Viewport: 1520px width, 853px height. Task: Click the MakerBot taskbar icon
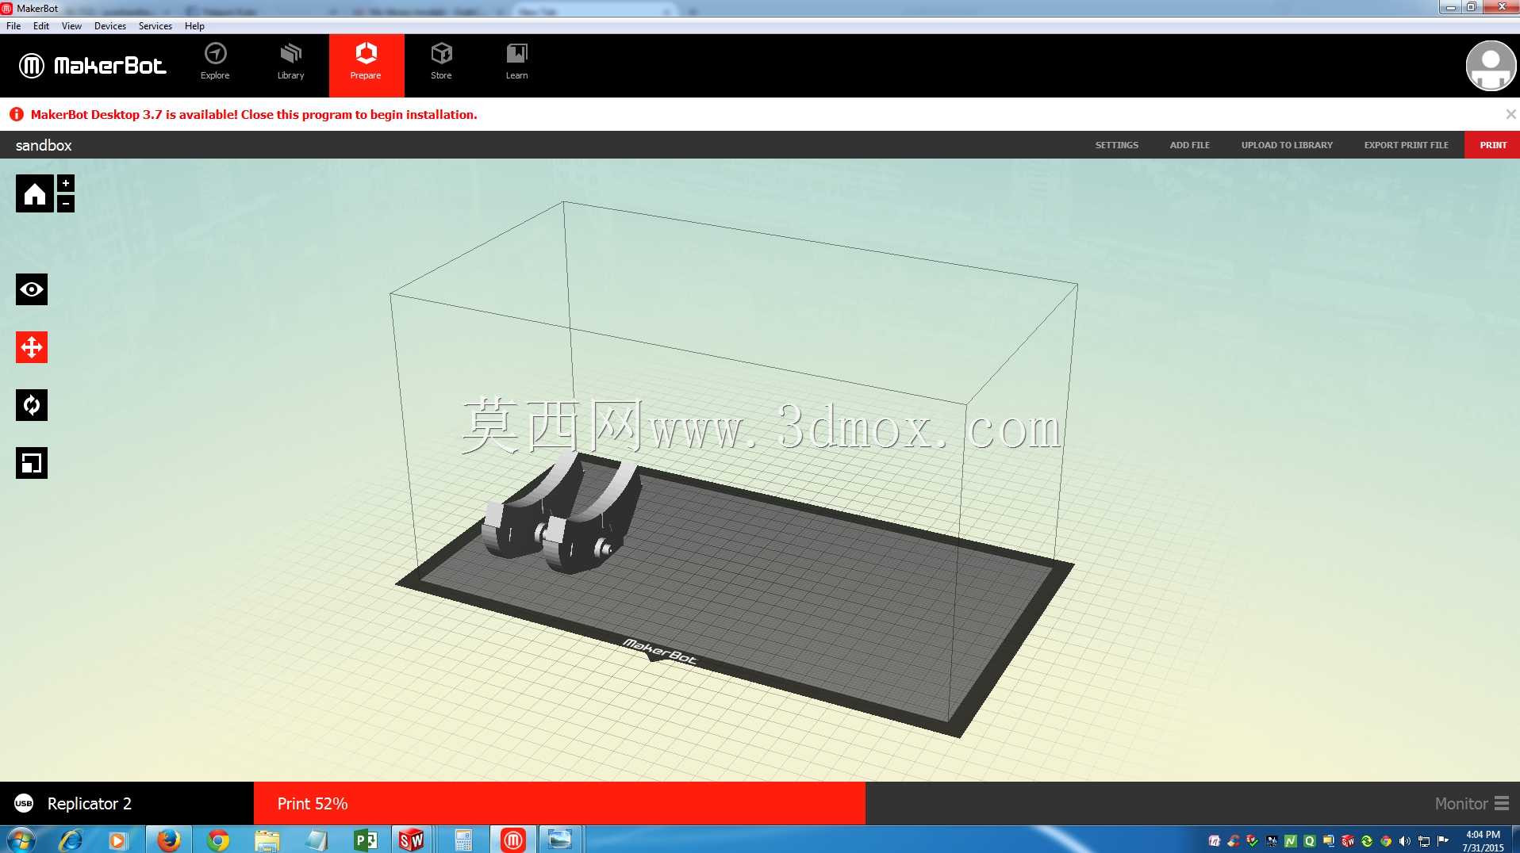coord(513,840)
